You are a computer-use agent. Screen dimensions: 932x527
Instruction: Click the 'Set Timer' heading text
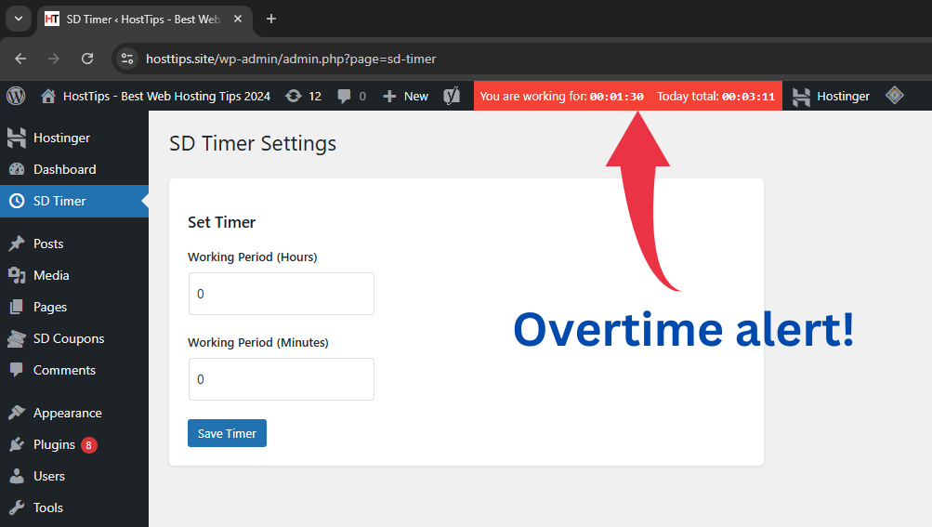pos(222,222)
